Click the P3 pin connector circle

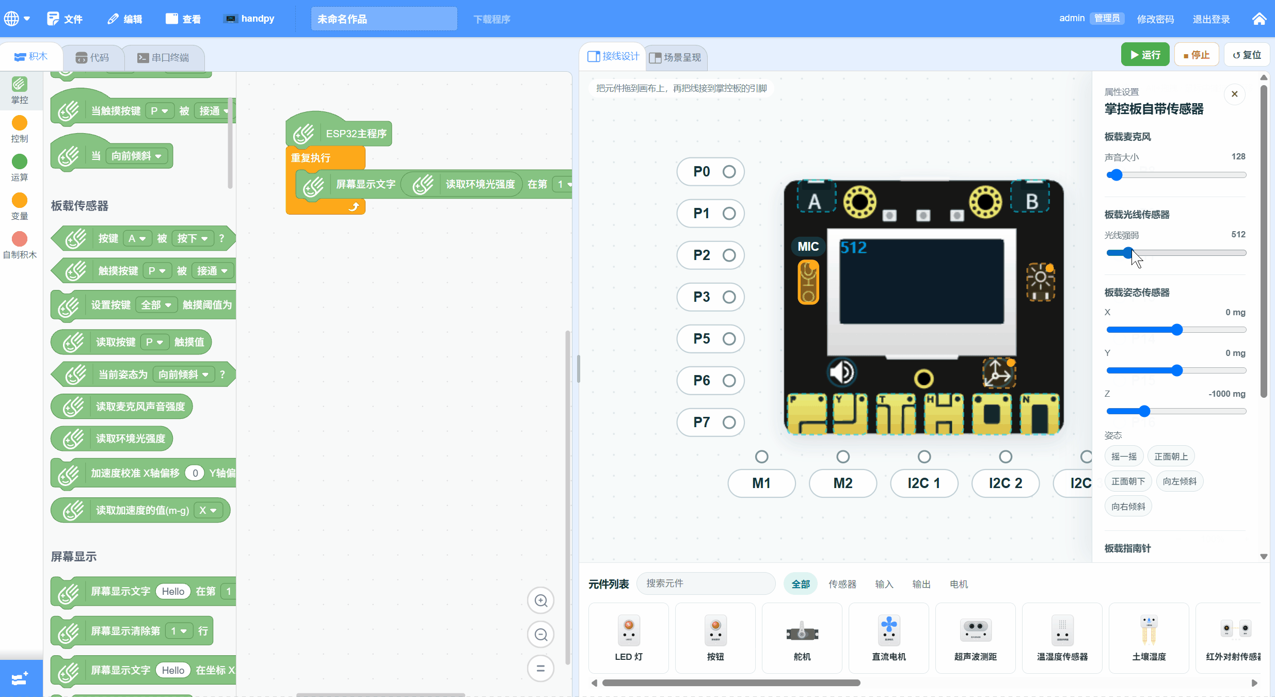click(x=729, y=297)
